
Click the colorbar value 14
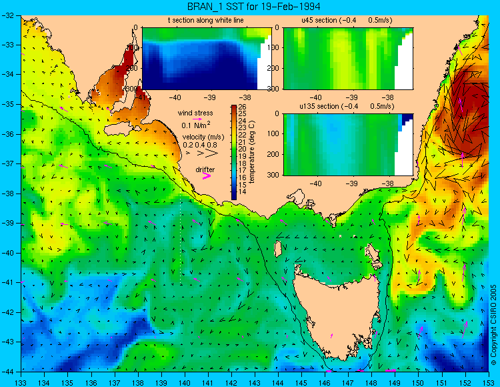point(243,191)
